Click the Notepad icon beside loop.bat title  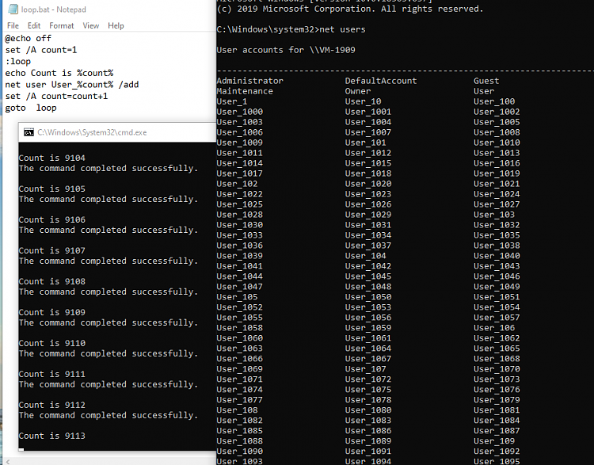pyautogui.click(x=13, y=9)
